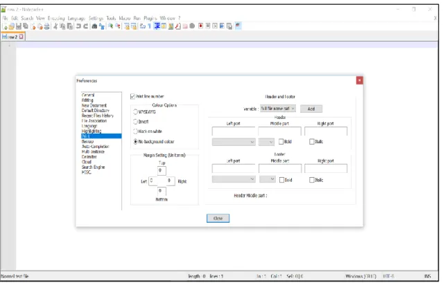
Task: Open the Search menu
Action: [x=27, y=18]
